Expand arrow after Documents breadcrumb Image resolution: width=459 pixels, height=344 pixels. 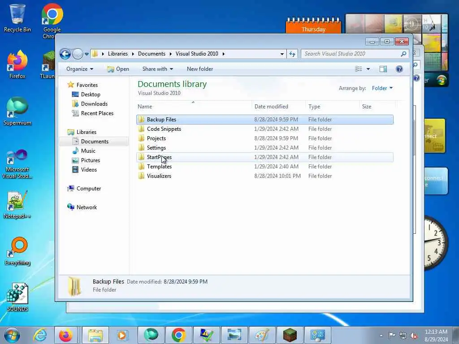(x=170, y=54)
